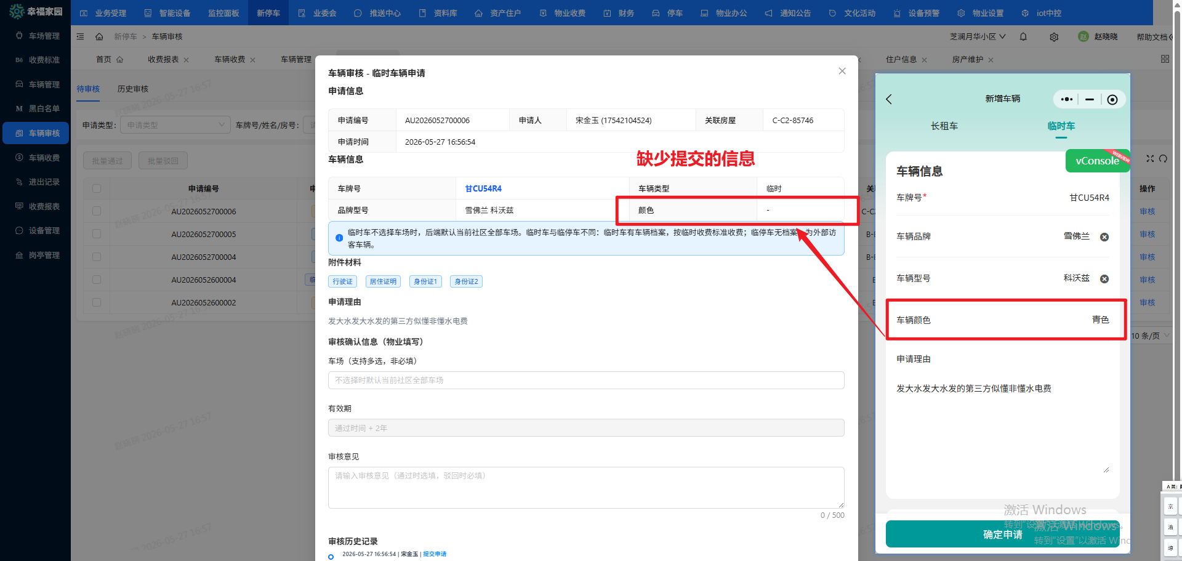This screenshot has width=1182, height=561.
Task: Close the 房产维护 tab
Action: [x=991, y=60]
